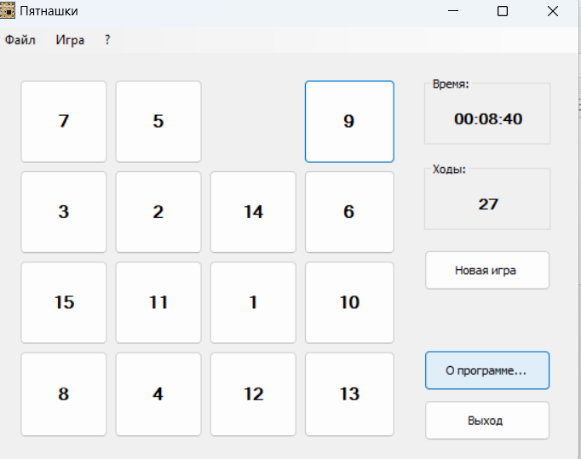
Task: Tap tile number 6
Action: (x=349, y=212)
